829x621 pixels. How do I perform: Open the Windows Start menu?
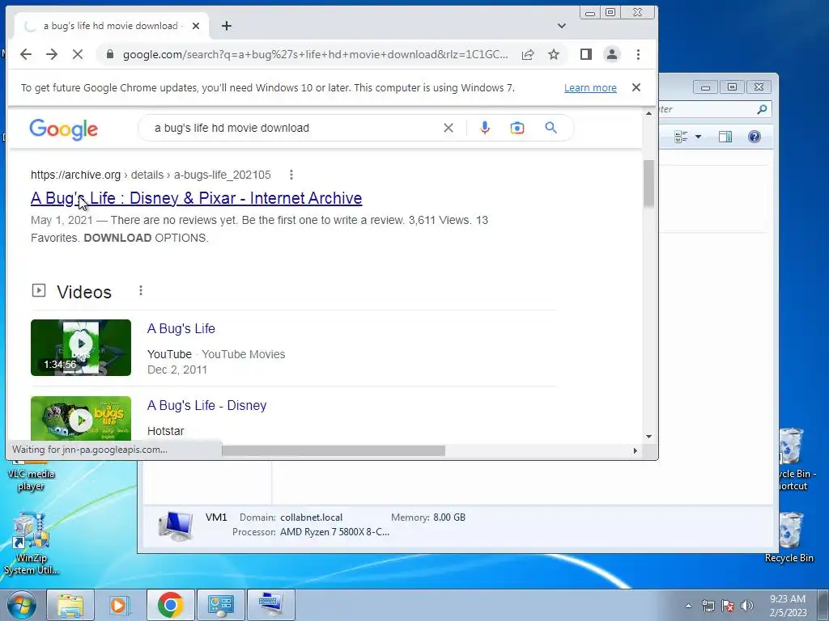point(21,605)
